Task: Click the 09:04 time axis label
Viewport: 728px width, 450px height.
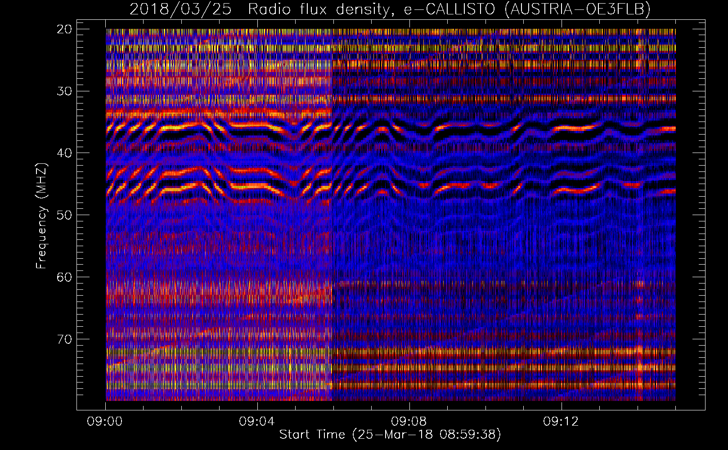Action: click(x=257, y=422)
